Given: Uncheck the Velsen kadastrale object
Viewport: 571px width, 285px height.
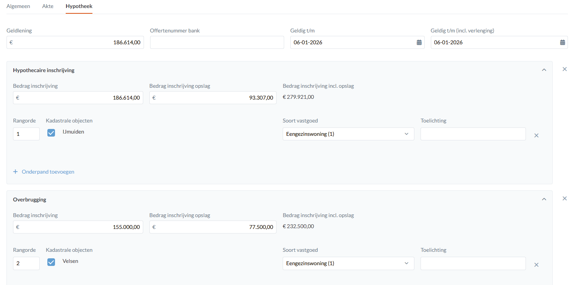Looking at the screenshot, I should point(51,262).
